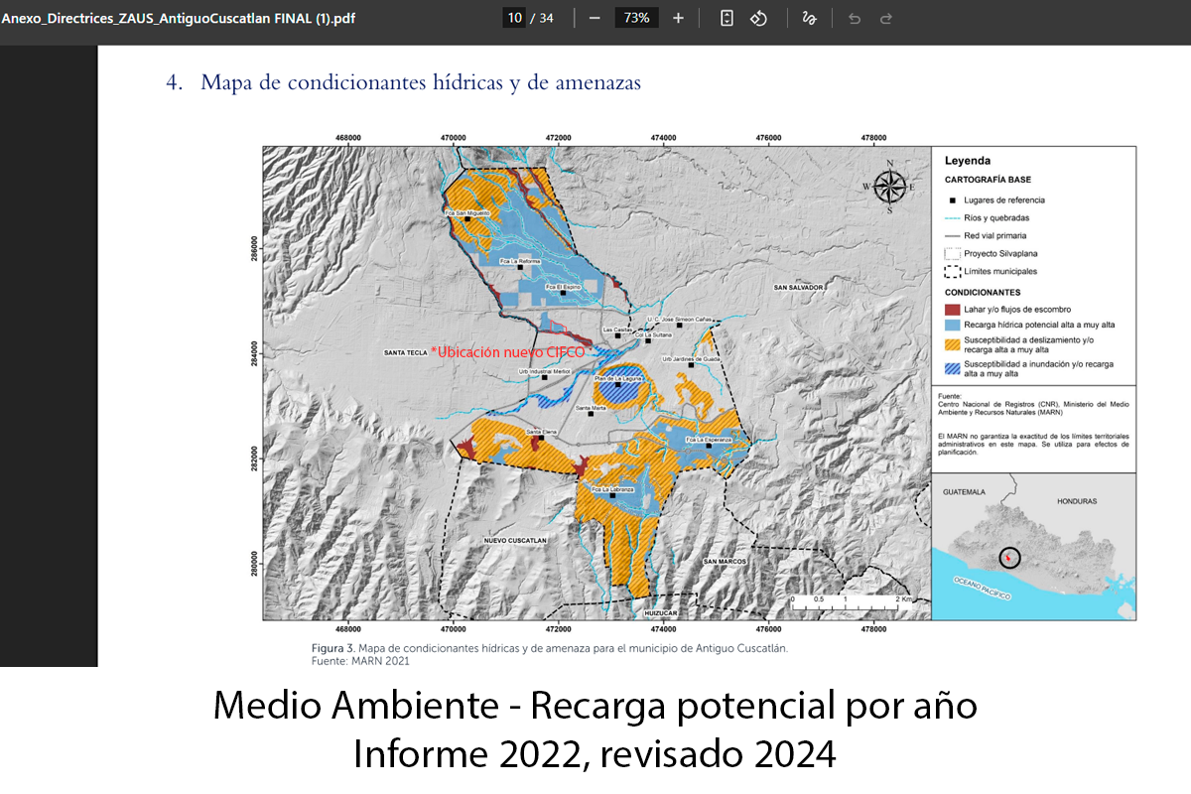Click the zoom out minus button
1191x794 pixels.
(x=595, y=18)
